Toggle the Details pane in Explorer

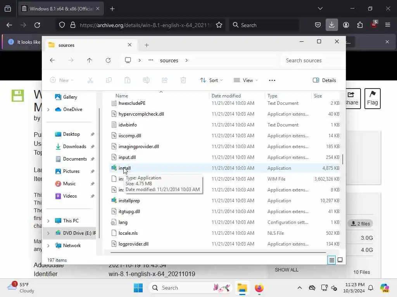click(325, 80)
